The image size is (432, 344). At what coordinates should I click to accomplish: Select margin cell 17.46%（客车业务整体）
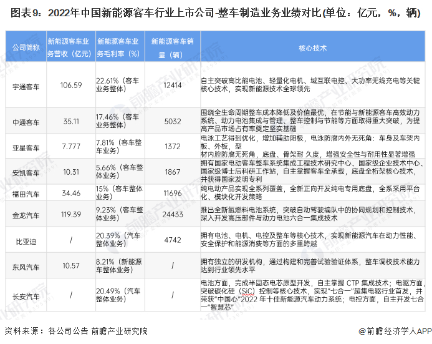[x=118, y=121]
